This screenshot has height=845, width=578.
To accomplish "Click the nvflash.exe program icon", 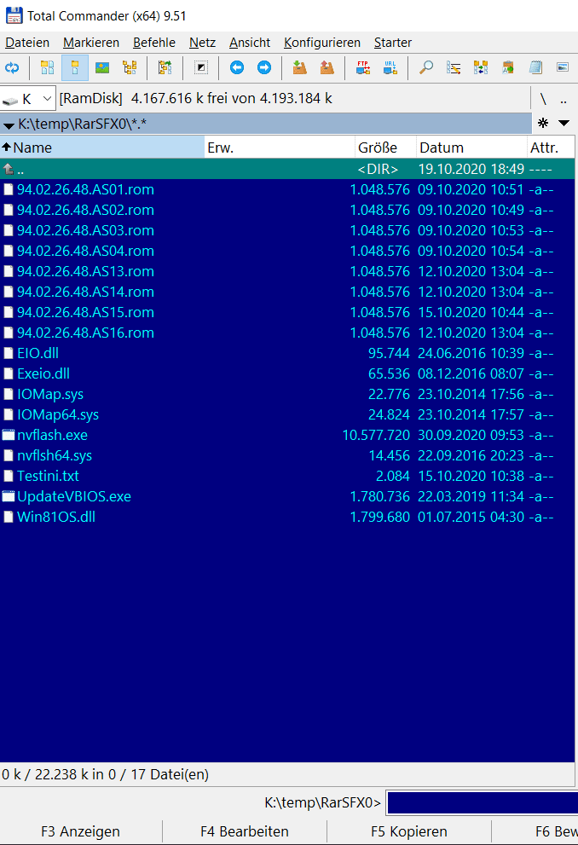I will click(x=8, y=435).
